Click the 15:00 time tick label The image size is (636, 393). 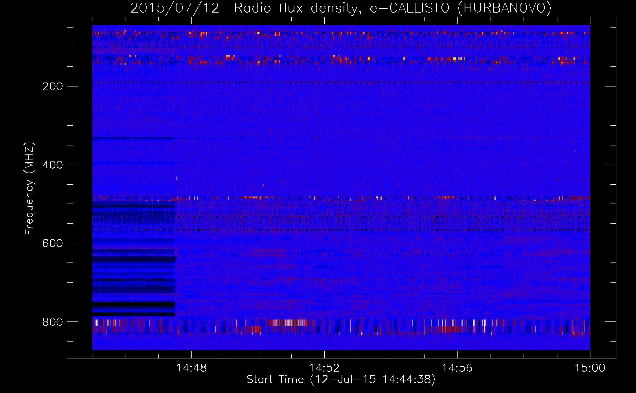click(590, 368)
